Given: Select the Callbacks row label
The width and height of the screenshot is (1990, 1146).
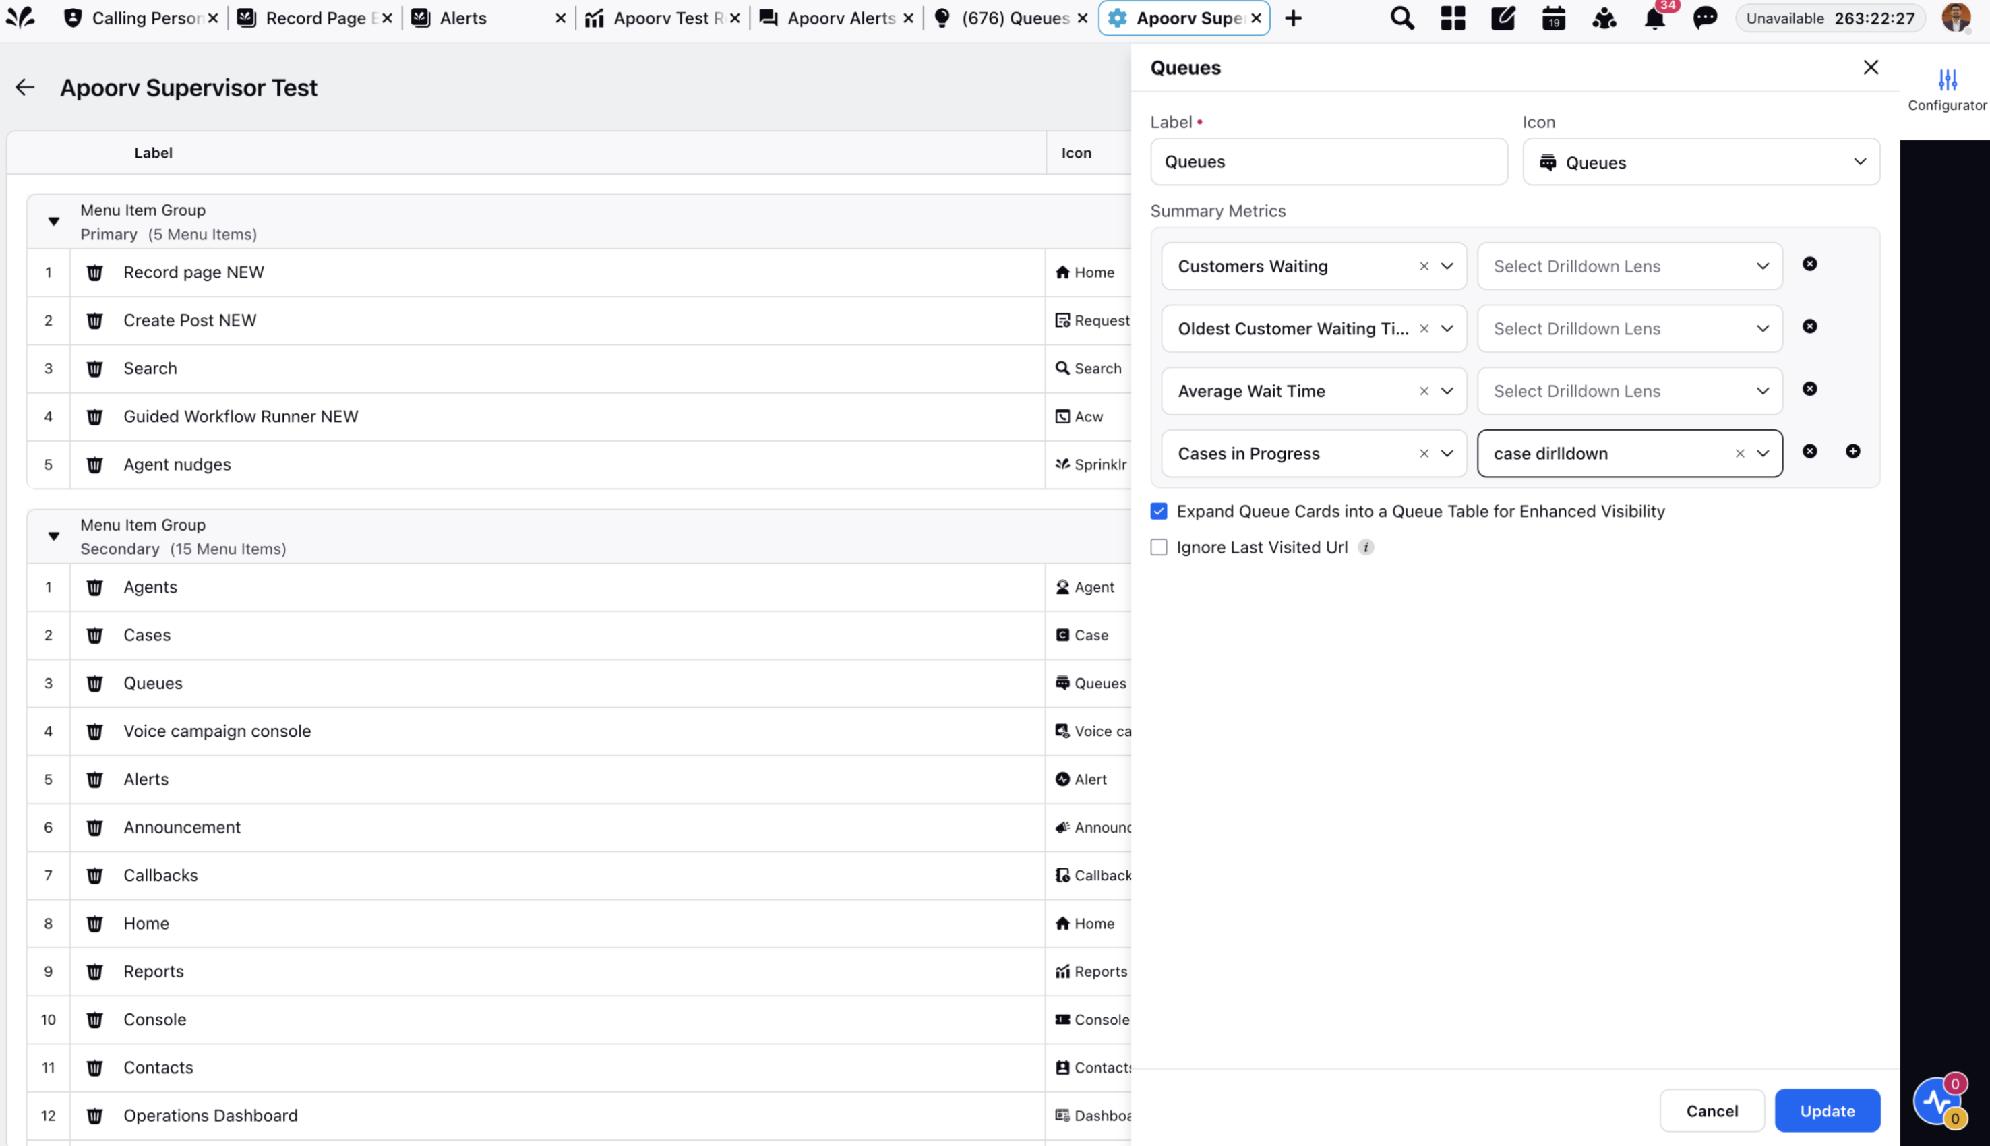Looking at the screenshot, I should tap(160, 875).
